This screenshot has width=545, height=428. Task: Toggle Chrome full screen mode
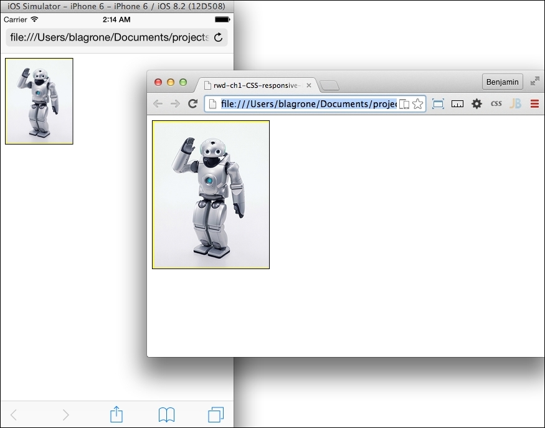point(534,81)
